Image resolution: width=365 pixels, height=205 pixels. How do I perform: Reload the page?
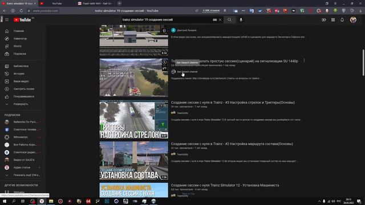[21, 11]
